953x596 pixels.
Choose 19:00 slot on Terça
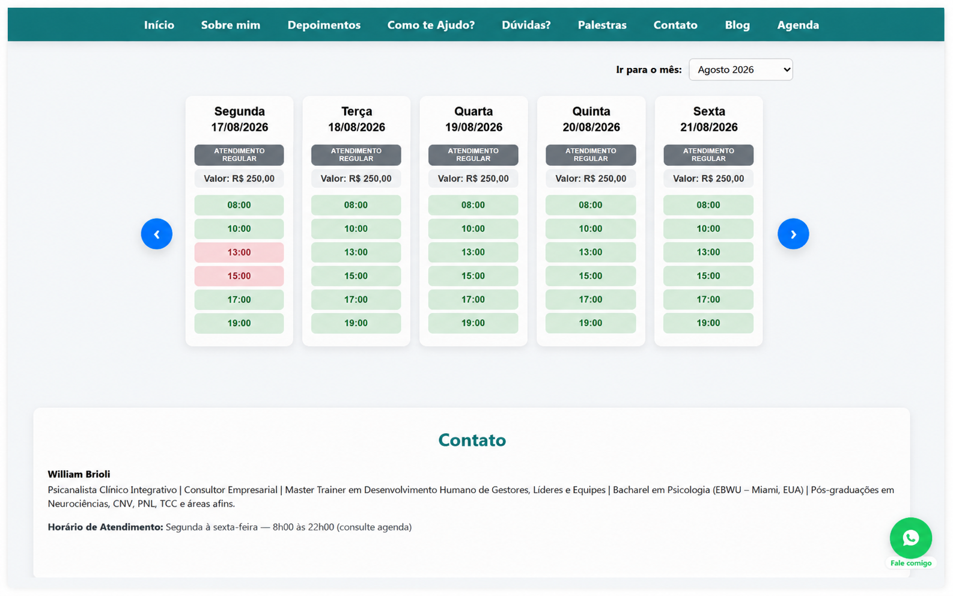[356, 323]
